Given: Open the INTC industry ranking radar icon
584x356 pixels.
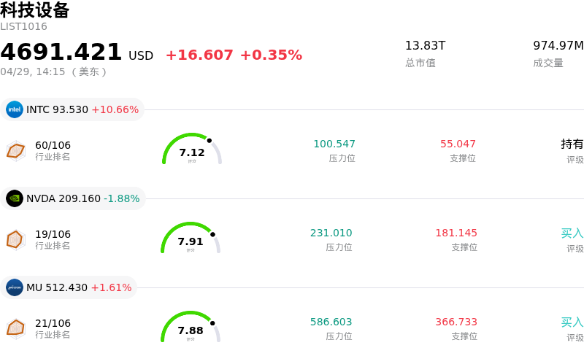Looking at the screenshot, I should click(x=16, y=150).
